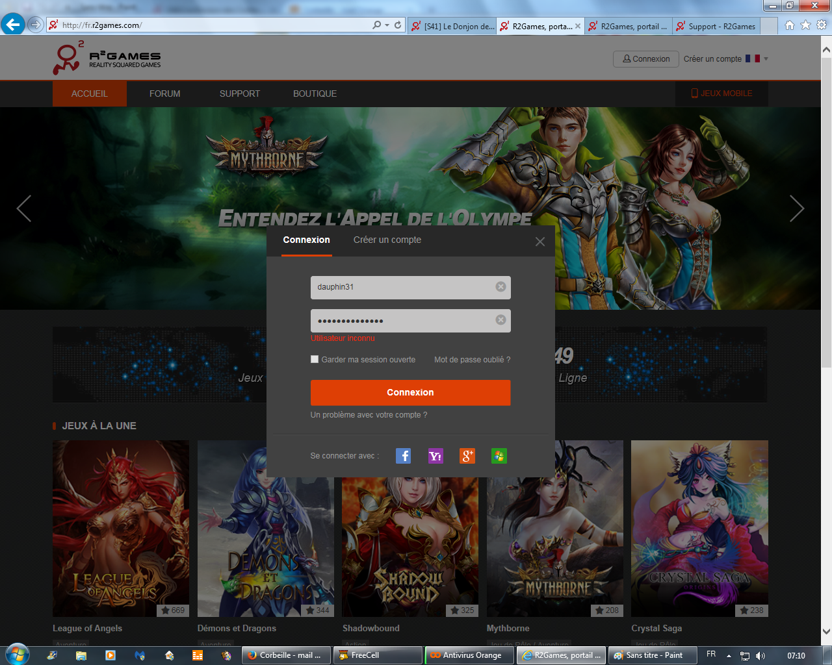Open the browser Favorites star icon
The image size is (832, 665).
(x=805, y=25)
